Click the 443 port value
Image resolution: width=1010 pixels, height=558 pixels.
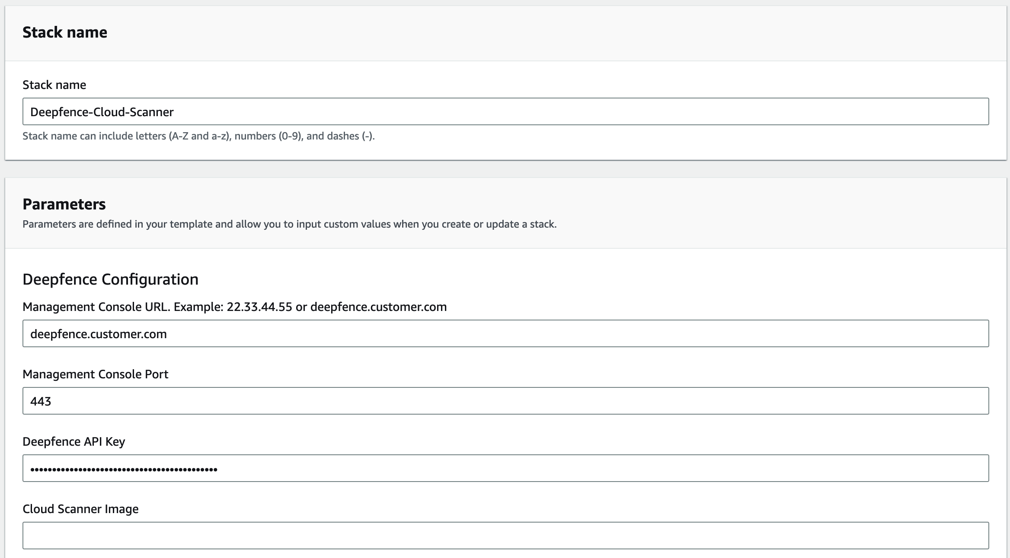pyautogui.click(x=41, y=401)
